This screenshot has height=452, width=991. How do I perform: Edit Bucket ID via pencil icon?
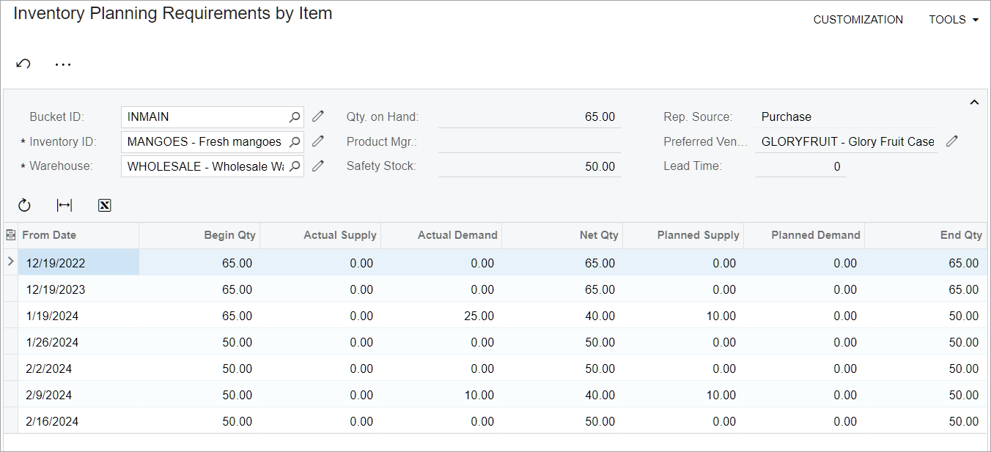(x=317, y=116)
